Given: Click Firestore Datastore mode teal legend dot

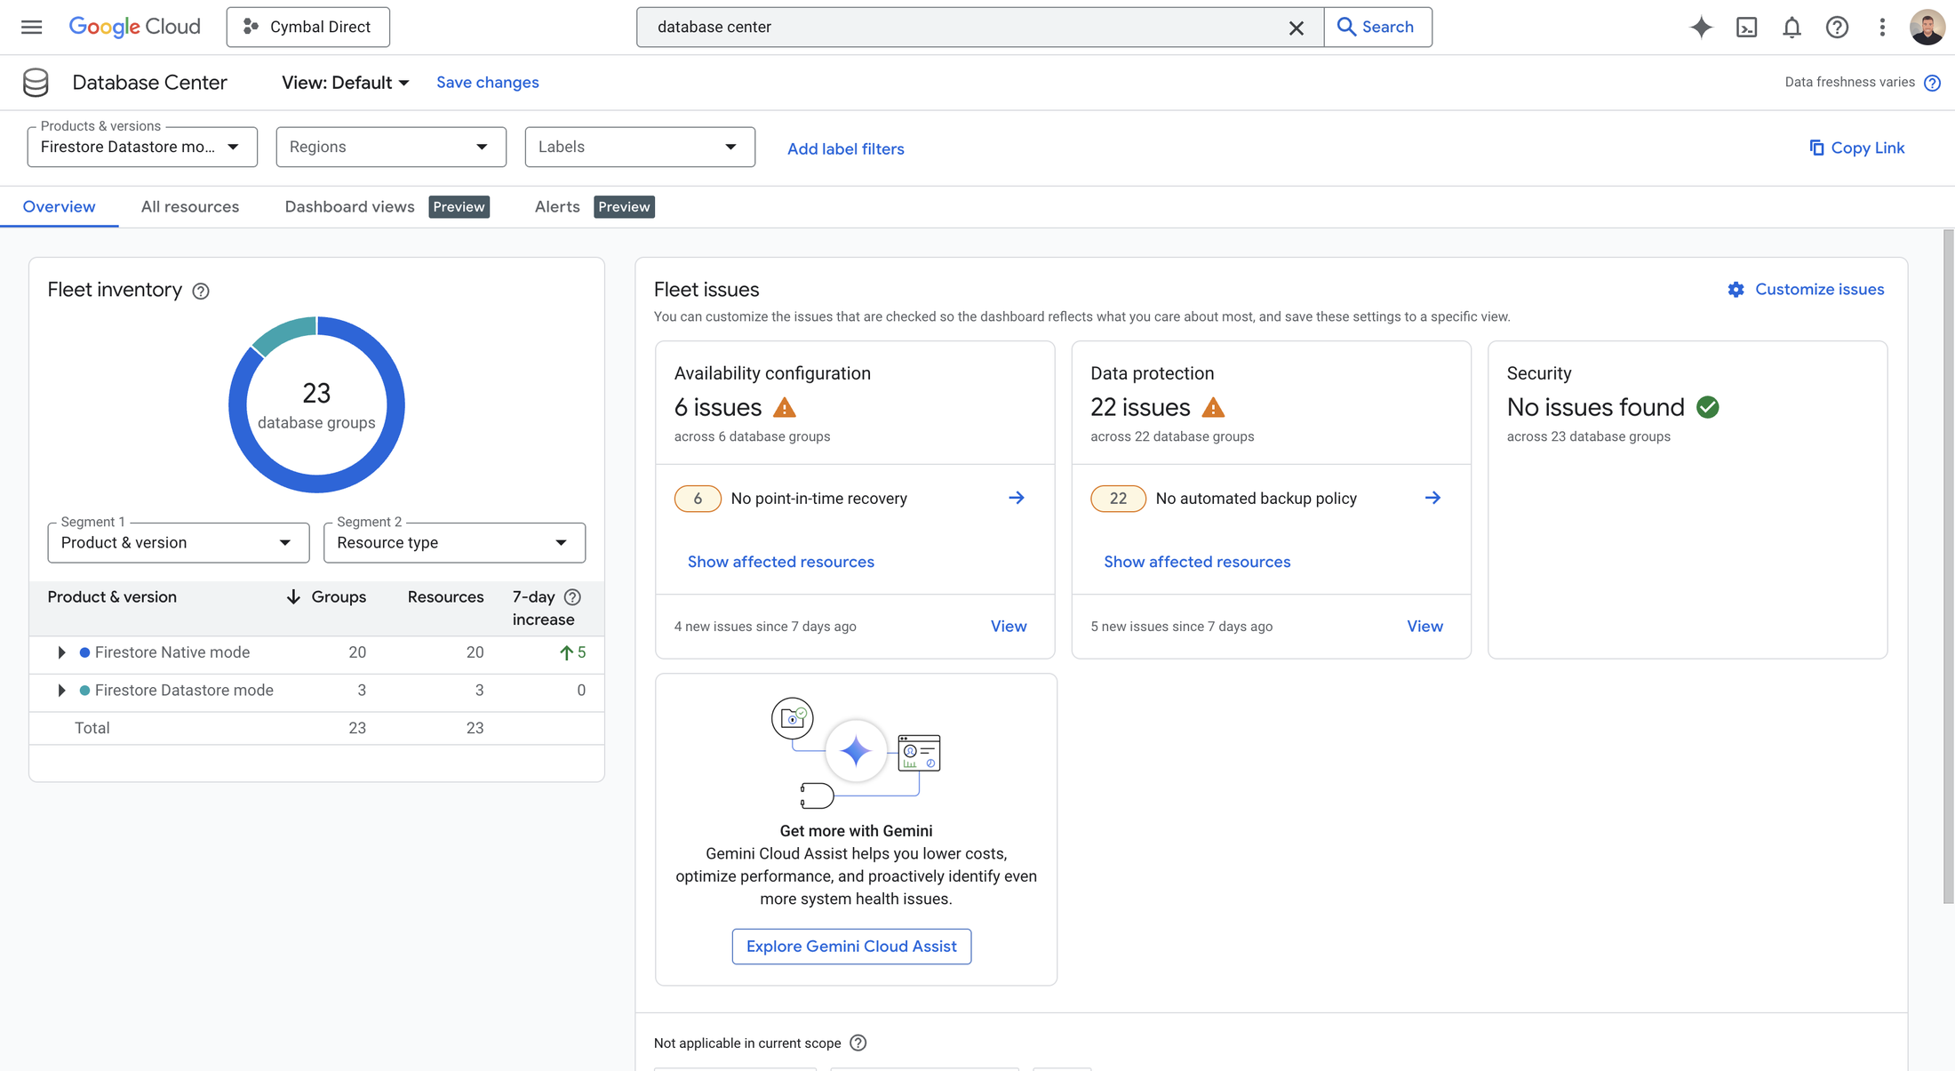Looking at the screenshot, I should (x=85, y=691).
